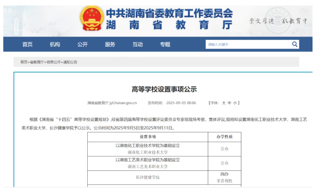Focus the keyword search input field
The height and width of the screenshot is (192, 318).
point(247,44)
